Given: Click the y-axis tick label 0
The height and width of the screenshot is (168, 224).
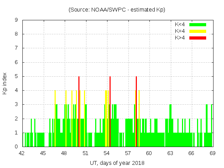Looking at the screenshot, I should click(x=16, y=147).
